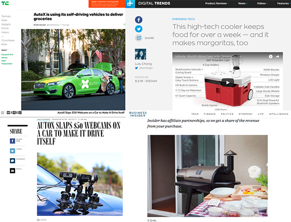291x222 pixels.
Task: Click the AutoX green car photo
Action: tap(73, 70)
